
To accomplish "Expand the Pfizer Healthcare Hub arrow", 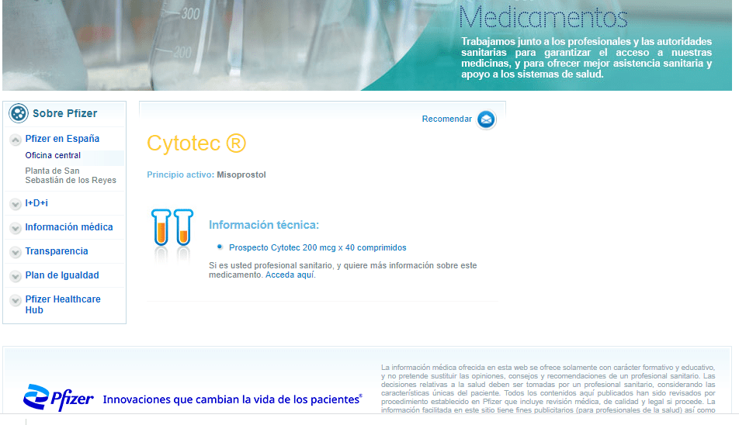I will [16, 300].
